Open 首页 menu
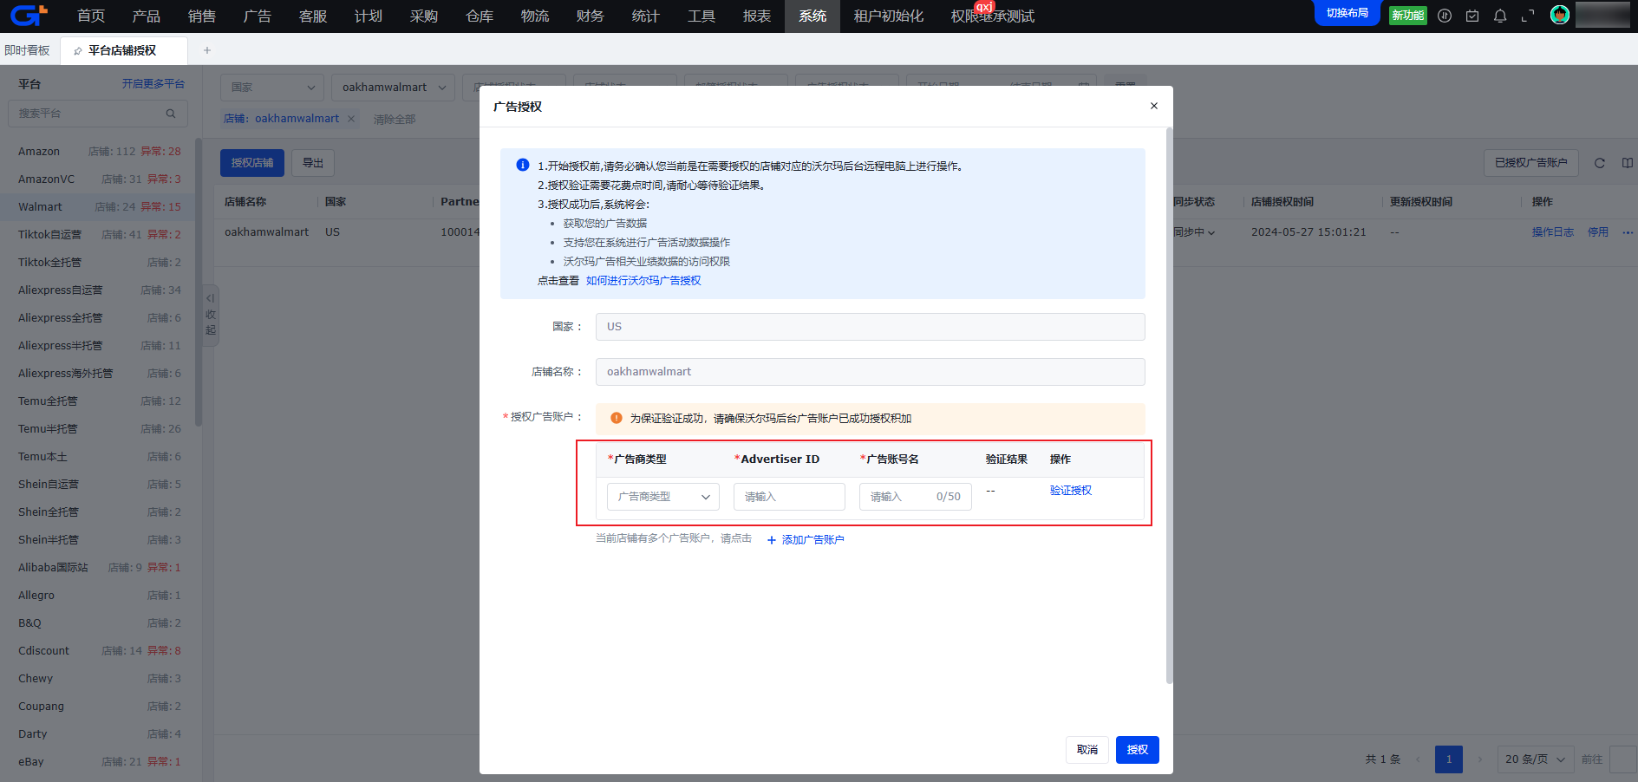The image size is (1638, 782). [91, 16]
